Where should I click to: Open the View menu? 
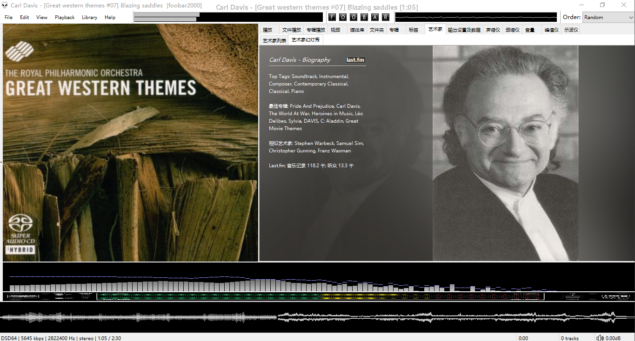click(x=42, y=17)
